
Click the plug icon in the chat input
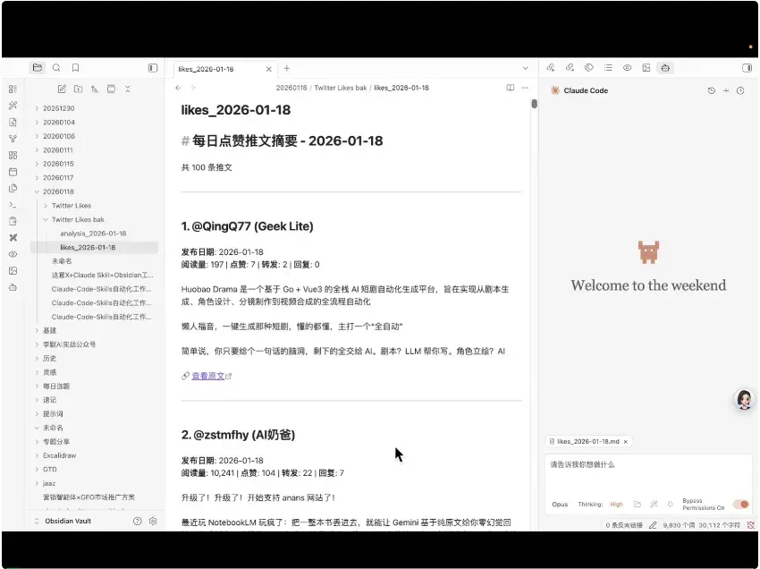coord(671,505)
